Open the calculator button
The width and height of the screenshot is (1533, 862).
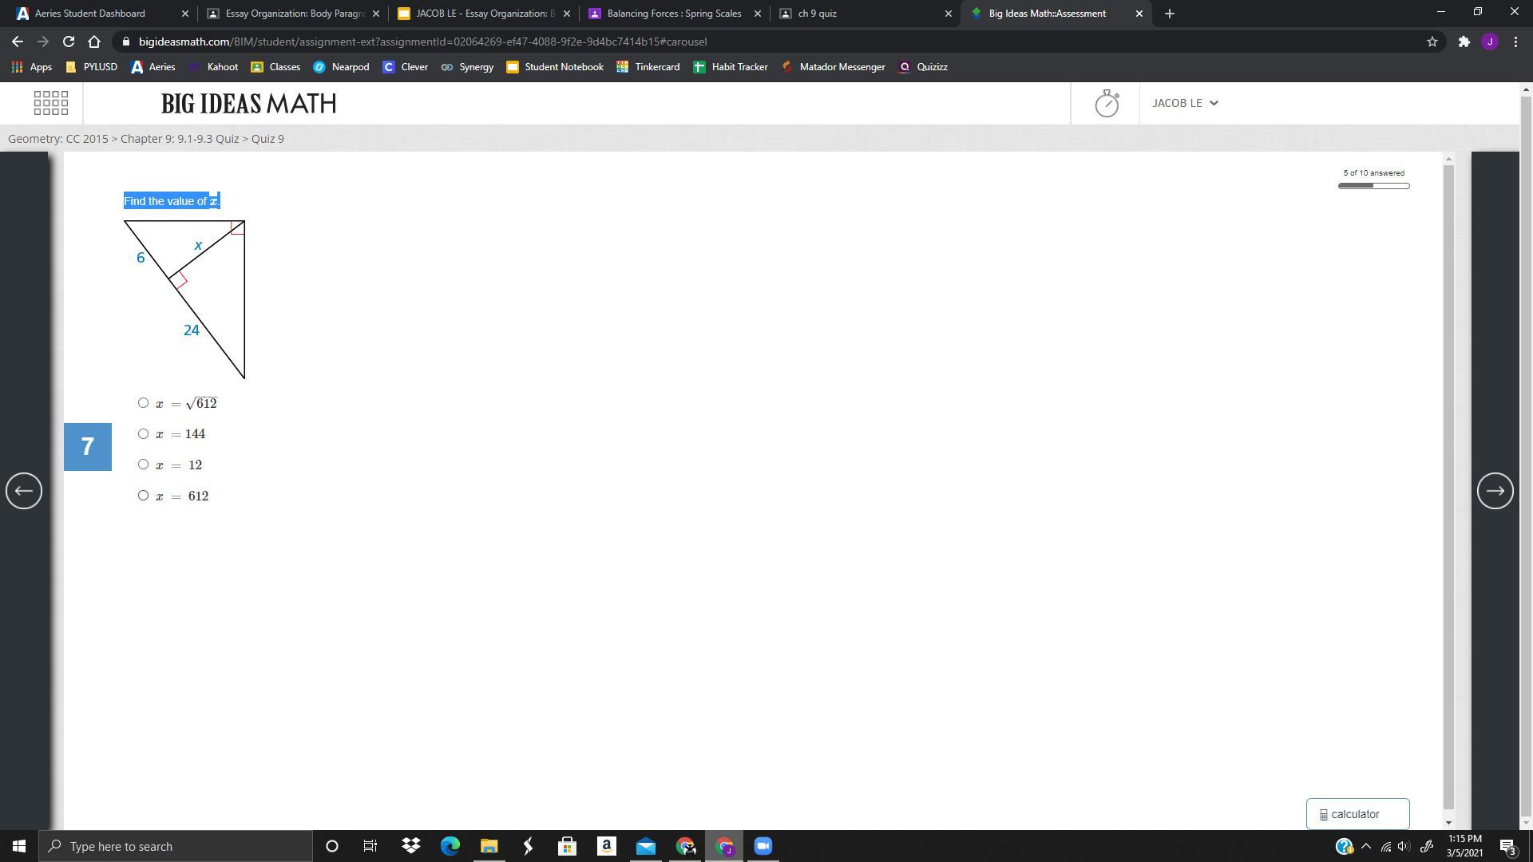point(1357,814)
